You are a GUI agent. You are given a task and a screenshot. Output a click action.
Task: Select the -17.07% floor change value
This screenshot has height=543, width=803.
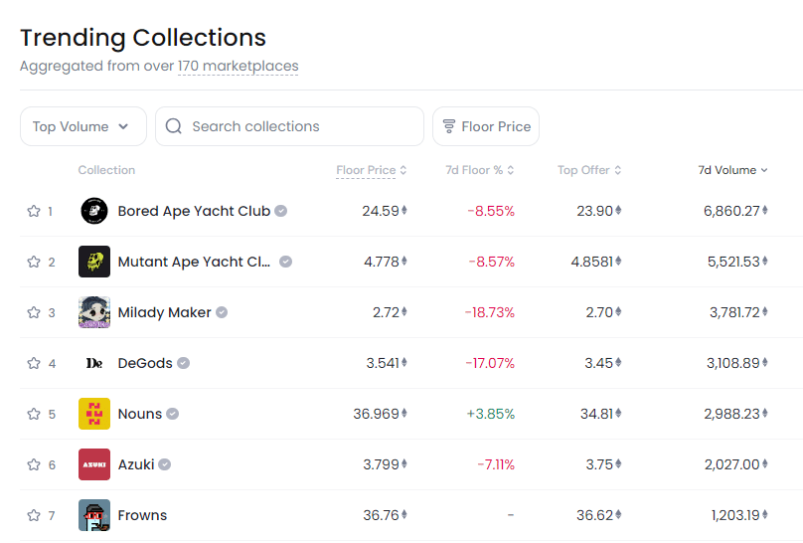pyautogui.click(x=490, y=363)
